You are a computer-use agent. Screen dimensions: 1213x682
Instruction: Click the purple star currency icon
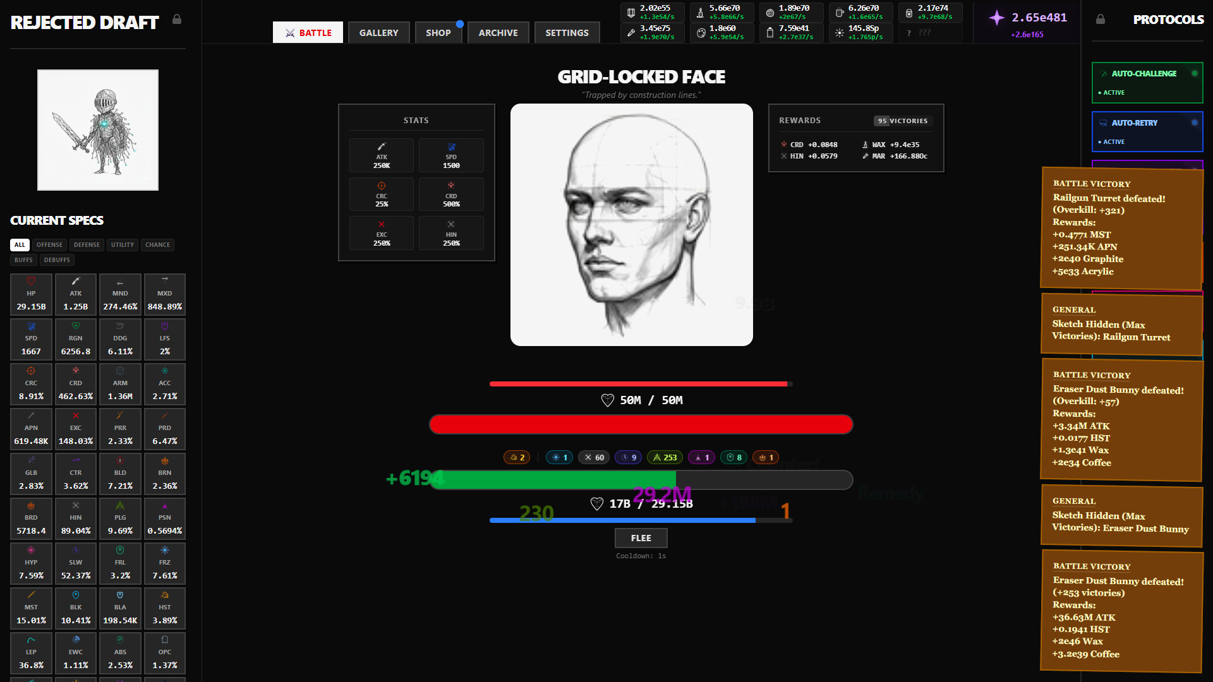pos(996,18)
